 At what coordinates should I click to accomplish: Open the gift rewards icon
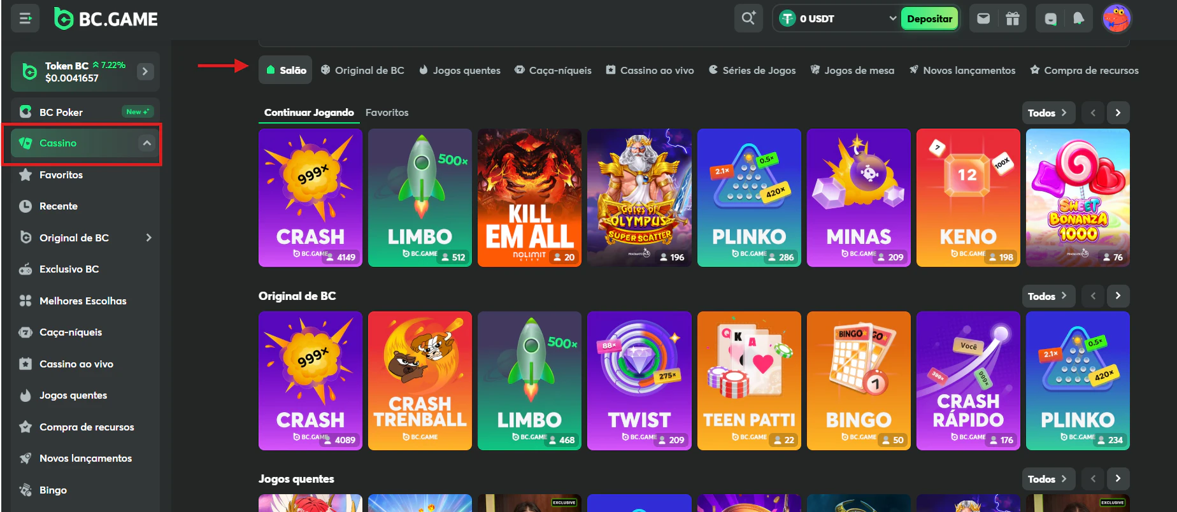click(1013, 18)
